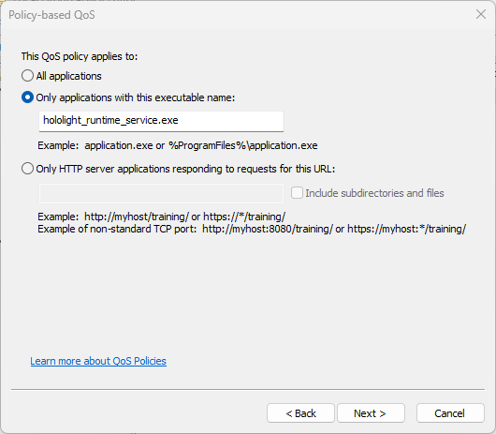The height and width of the screenshot is (434, 496).
Task: Click the non-standard TCP port example line
Action: 252,229
